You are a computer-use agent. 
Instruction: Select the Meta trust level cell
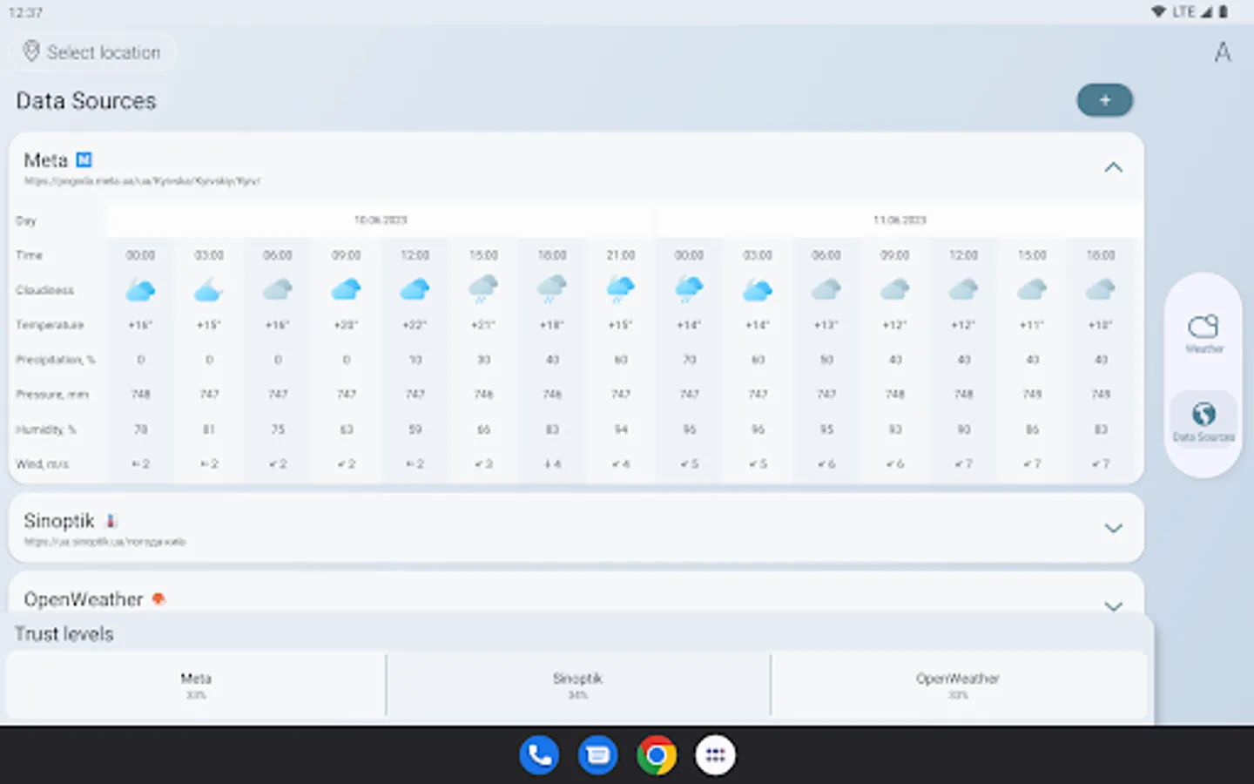click(196, 686)
